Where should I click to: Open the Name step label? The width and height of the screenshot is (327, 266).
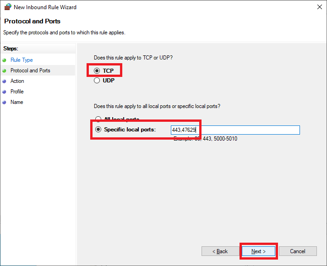(x=16, y=102)
